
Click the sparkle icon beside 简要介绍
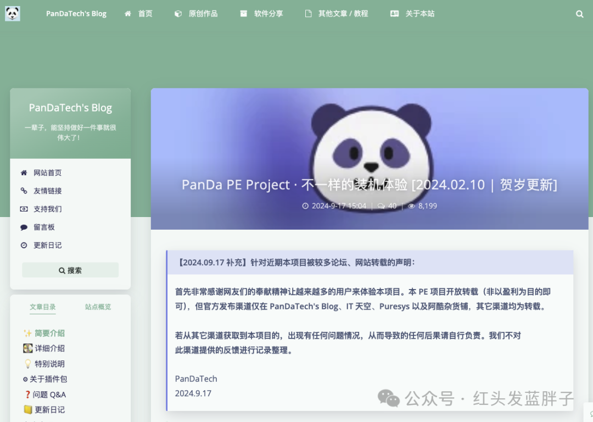pyautogui.click(x=27, y=333)
